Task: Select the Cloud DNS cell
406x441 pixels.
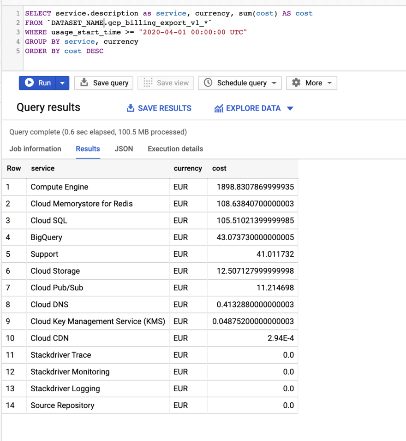Action: point(98,305)
